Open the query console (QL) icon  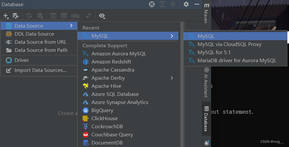point(53,16)
